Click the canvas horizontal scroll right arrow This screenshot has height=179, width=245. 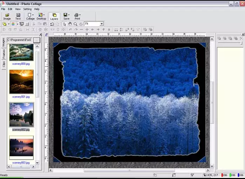pyautogui.click(x=207, y=170)
